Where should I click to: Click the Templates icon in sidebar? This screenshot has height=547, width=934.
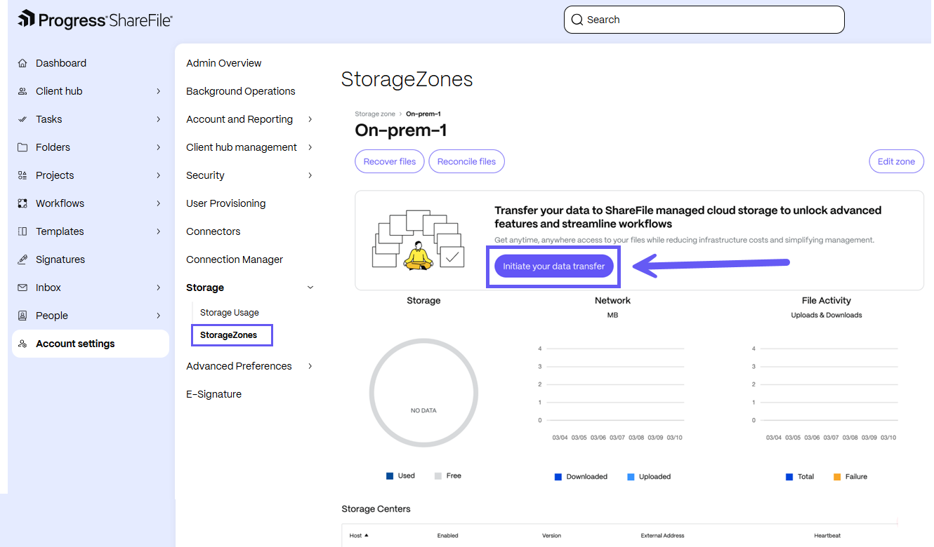[x=22, y=231]
